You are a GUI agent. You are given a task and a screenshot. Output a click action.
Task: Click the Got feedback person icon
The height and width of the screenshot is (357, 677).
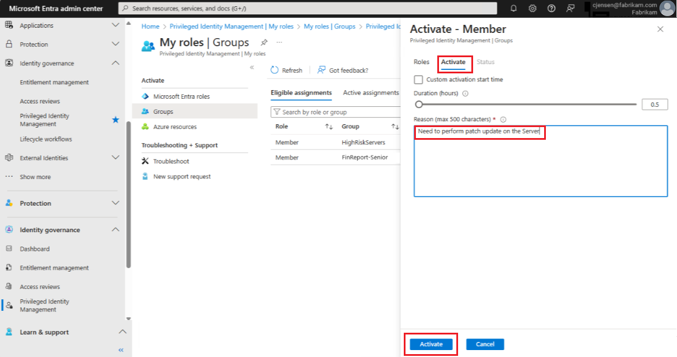tap(321, 70)
